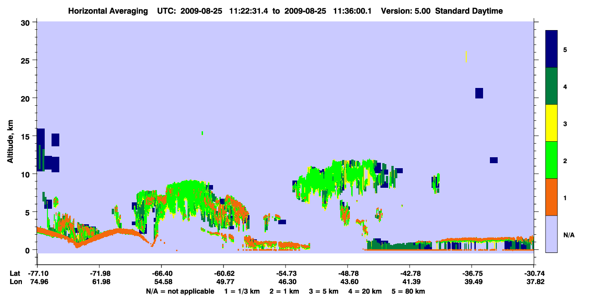Click the bright green color bar segment 2
The image size is (593, 304).
pos(551,160)
